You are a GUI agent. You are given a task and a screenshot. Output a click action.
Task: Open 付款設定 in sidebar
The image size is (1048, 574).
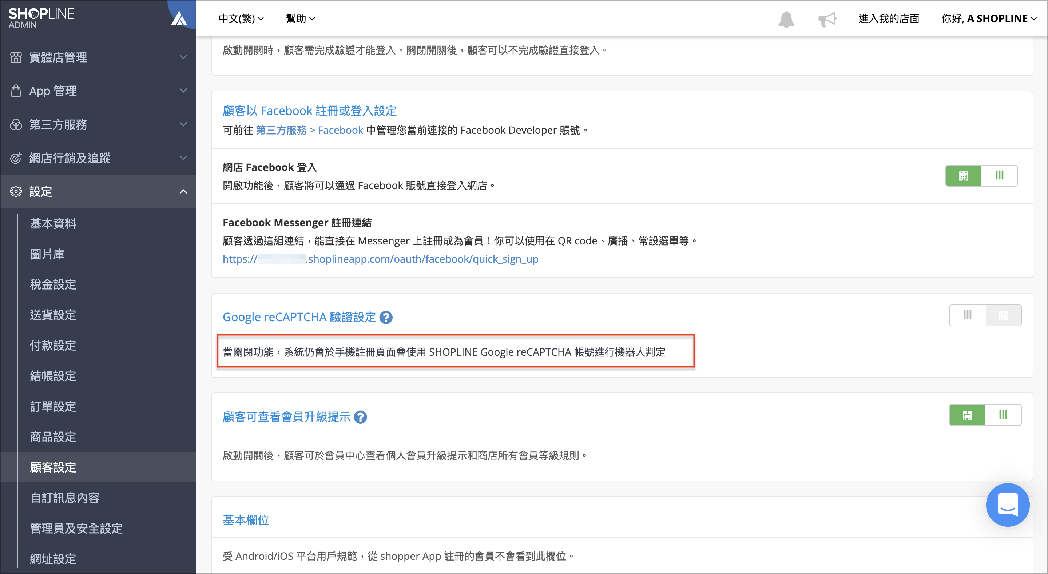[x=53, y=345]
